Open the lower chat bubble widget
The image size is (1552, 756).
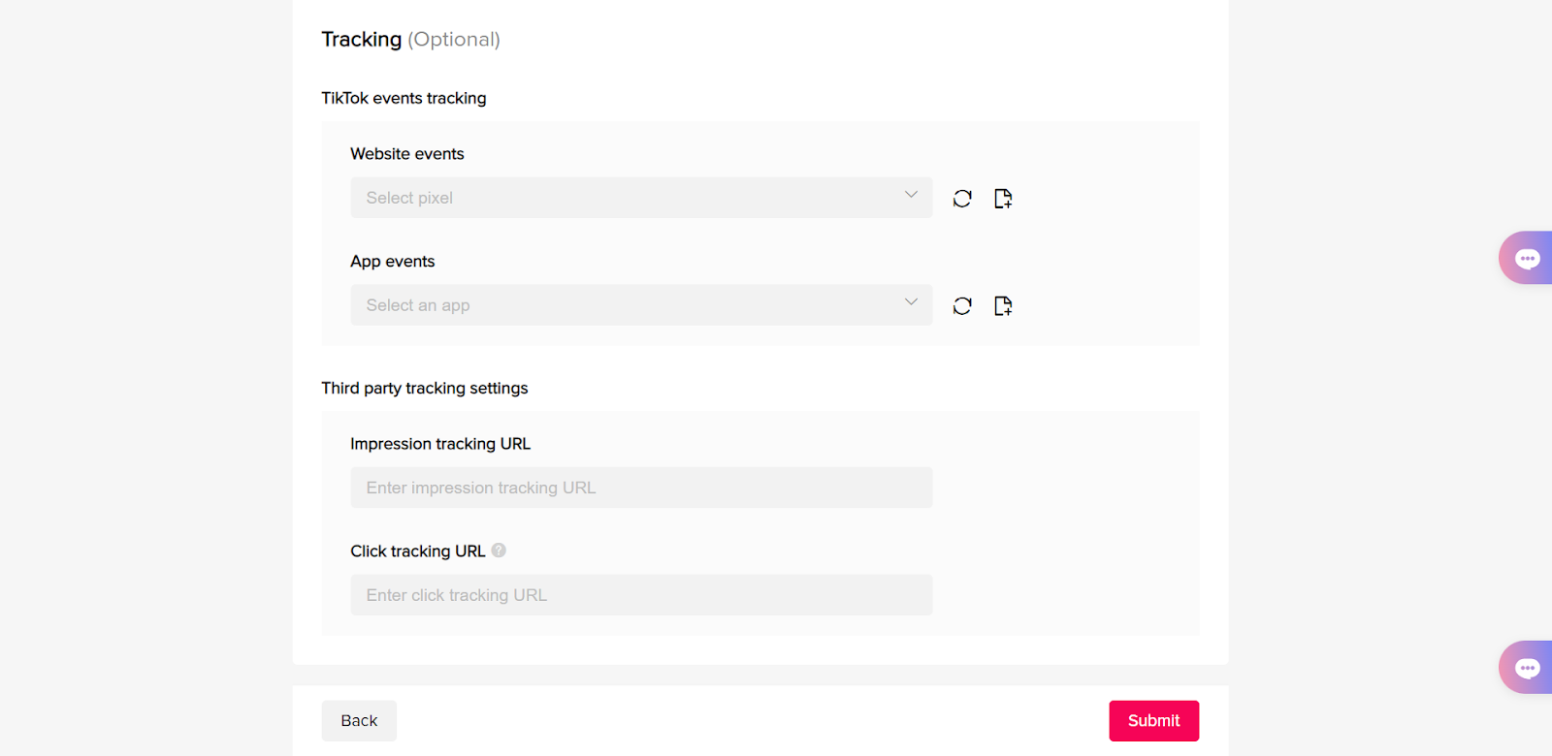tap(1527, 667)
